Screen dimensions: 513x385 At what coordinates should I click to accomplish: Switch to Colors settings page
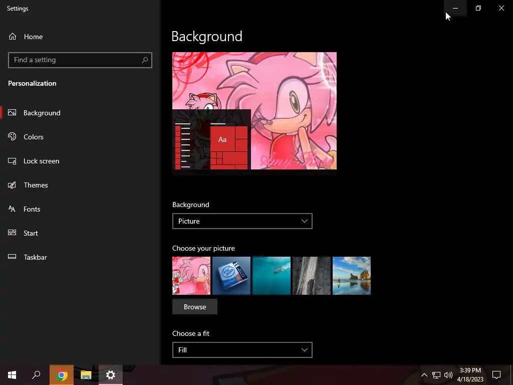pyautogui.click(x=34, y=137)
